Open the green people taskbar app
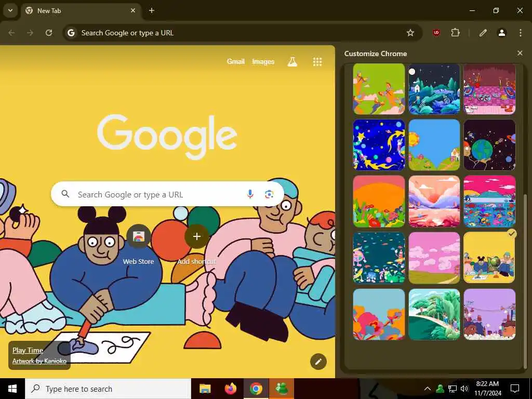This screenshot has height=399, width=532. [x=282, y=389]
